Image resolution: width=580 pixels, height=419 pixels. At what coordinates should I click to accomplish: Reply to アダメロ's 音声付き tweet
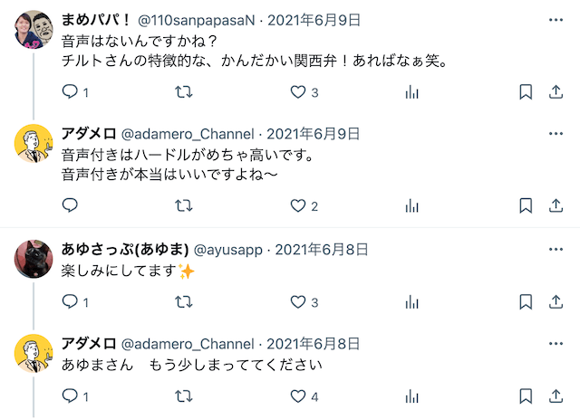click(x=72, y=205)
